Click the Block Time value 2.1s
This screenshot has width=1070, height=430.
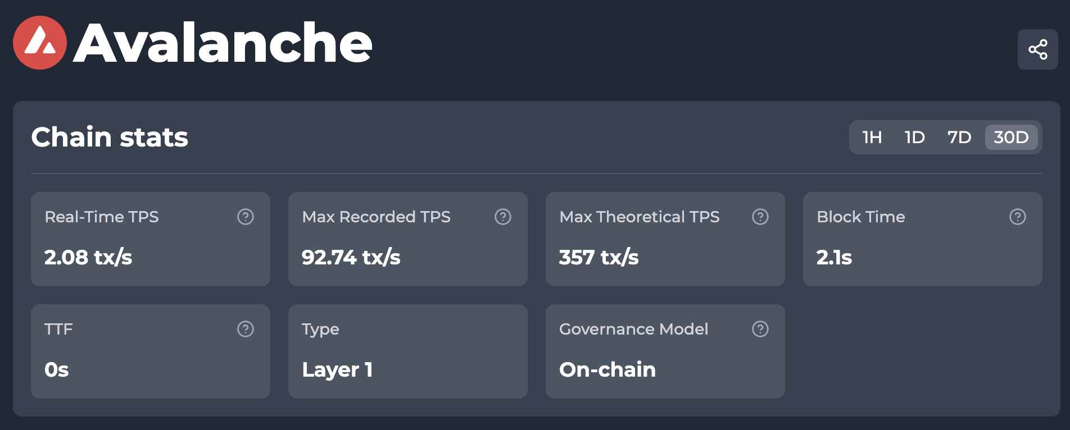pos(835,258)
